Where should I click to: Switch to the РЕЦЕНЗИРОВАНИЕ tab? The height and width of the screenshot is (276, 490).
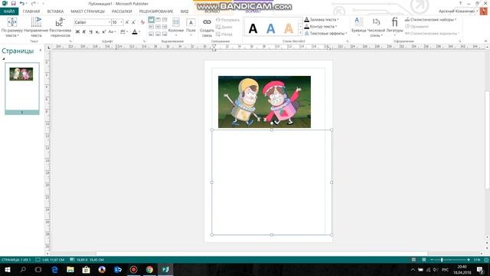tap(156, 11)
